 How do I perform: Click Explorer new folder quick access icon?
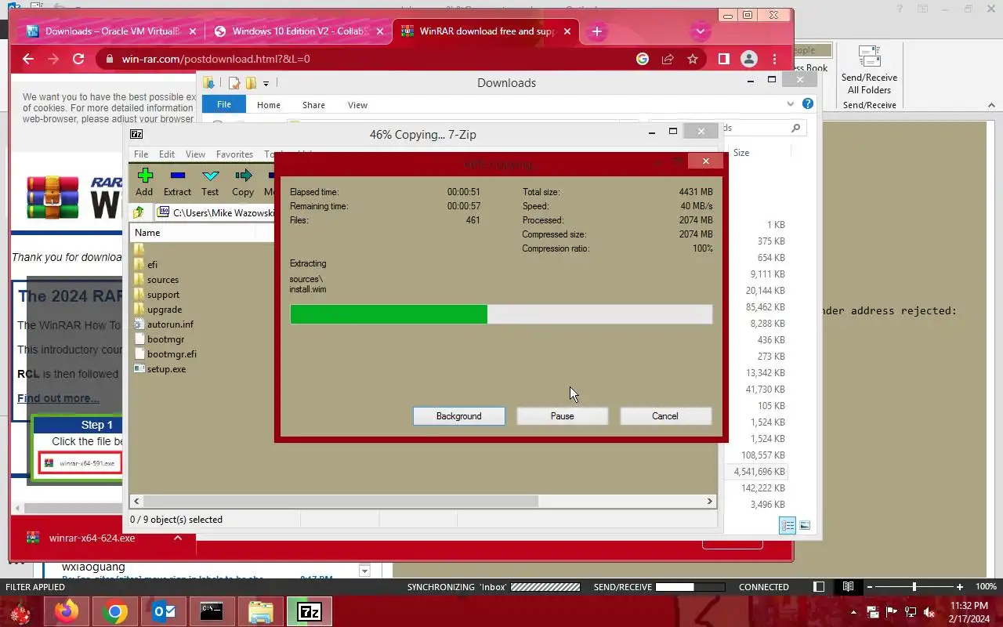tap(251, 83)
